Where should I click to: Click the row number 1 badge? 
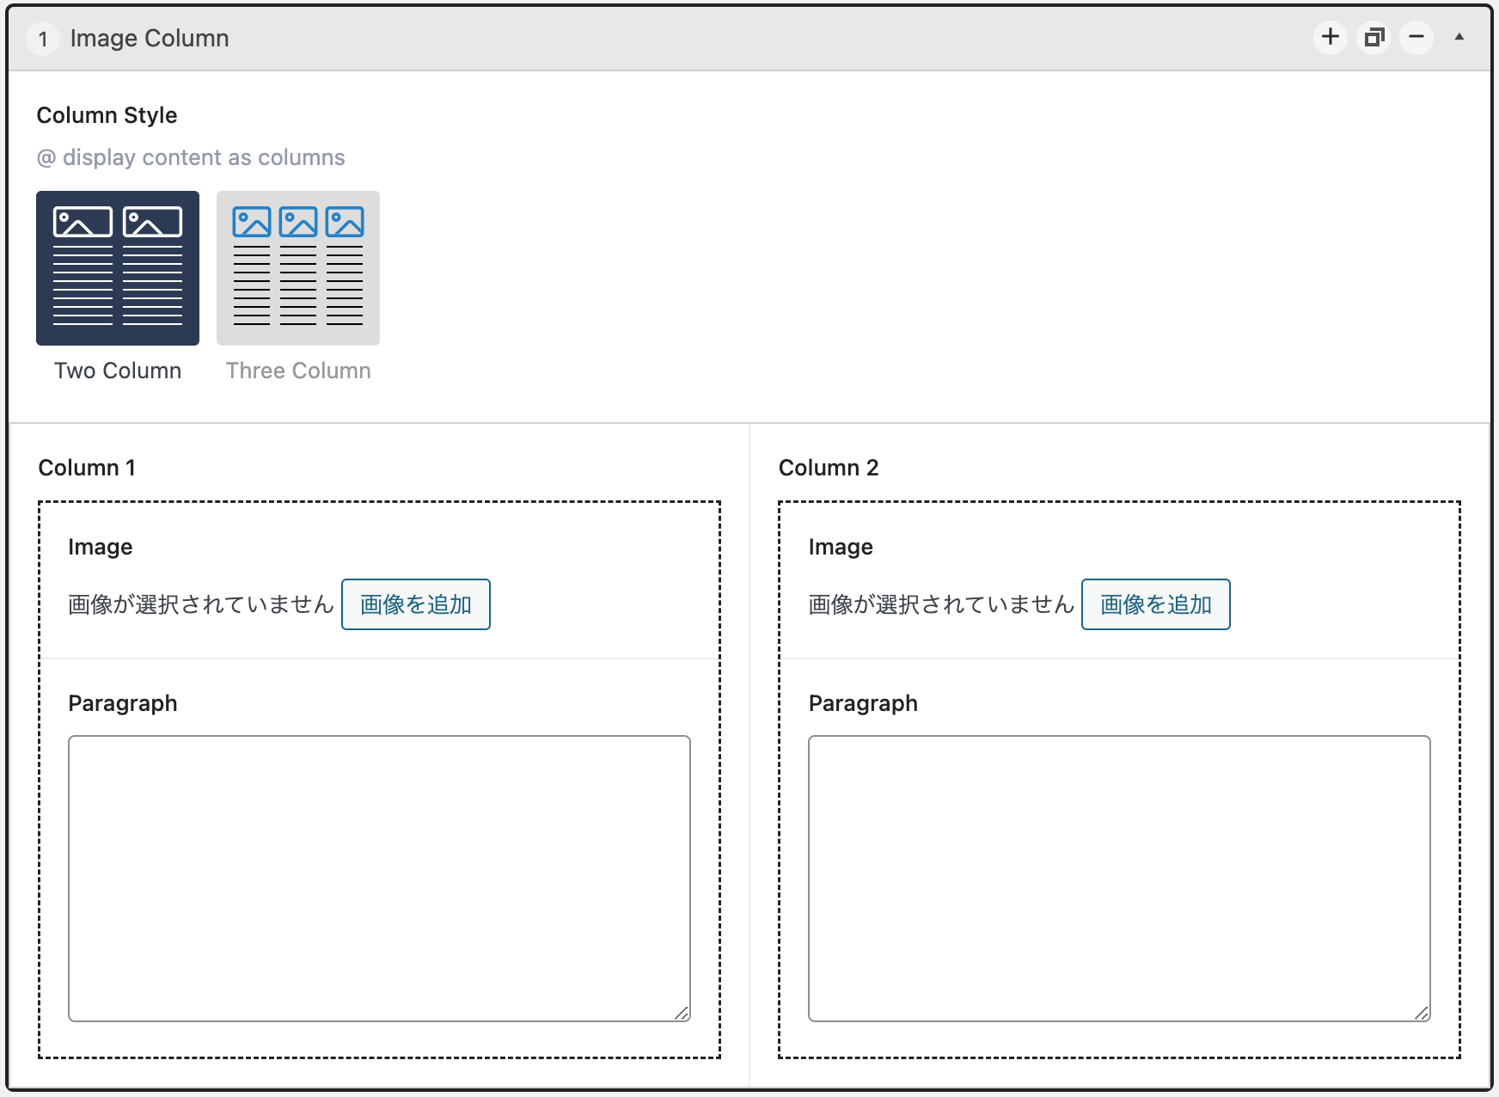[43, 39]
